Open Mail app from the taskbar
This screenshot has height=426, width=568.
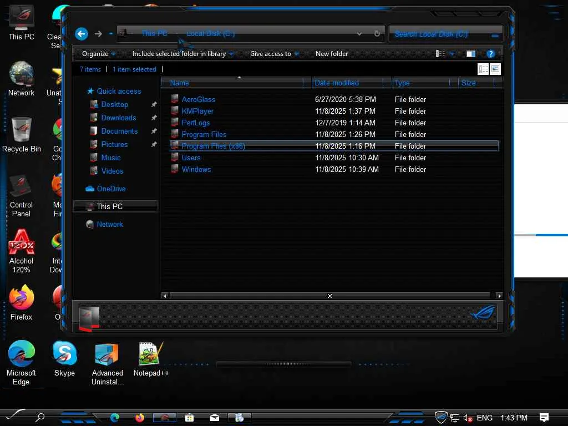coord(215,418)
